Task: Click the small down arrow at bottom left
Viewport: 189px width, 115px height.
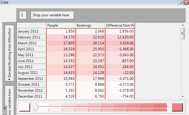Action: coord(5,113)
